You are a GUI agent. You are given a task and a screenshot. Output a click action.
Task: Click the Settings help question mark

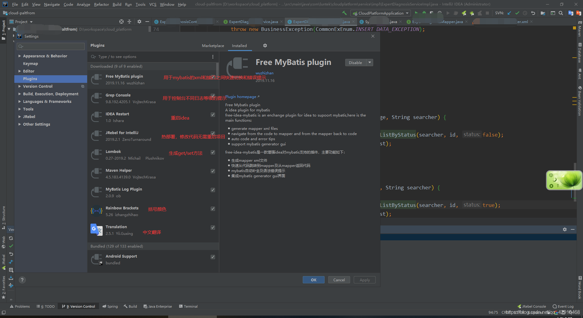pyautogui.click(x=22, y=280)
